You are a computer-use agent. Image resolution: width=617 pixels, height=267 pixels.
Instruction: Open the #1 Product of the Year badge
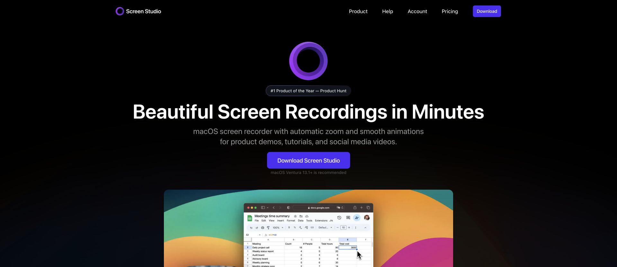pos(308,91)
